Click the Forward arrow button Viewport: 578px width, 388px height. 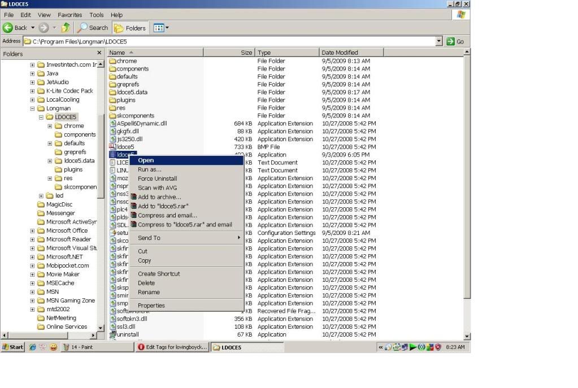click(44, 28)
